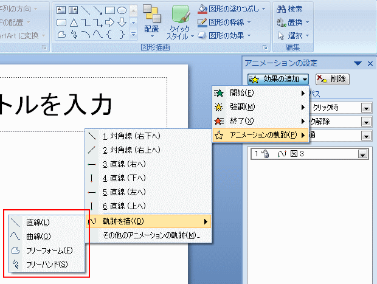The width and height of the screenshot is (377, 284).
Task: Open その他のアニメーションの軌跡(M)
Action: 148,235
